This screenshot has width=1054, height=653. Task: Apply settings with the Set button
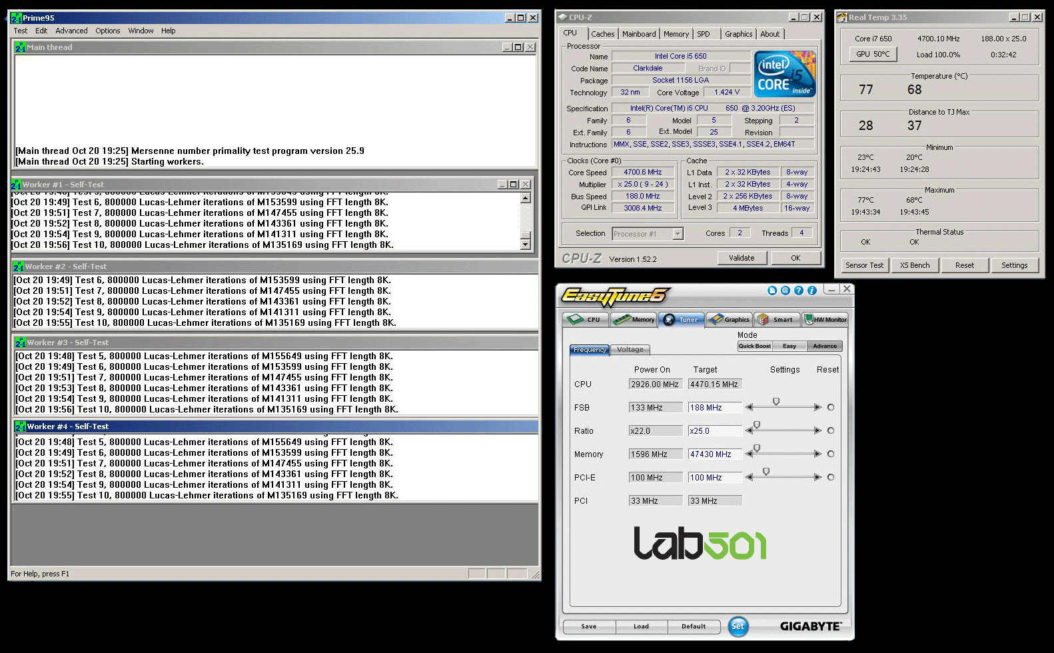(738, 626)
